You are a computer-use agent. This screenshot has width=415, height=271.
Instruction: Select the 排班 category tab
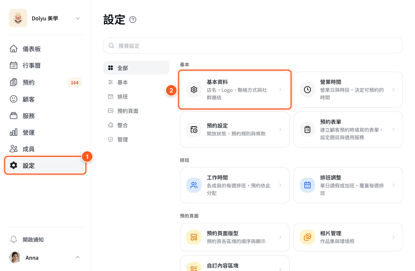pyautogui.click(x=136, y=97)
